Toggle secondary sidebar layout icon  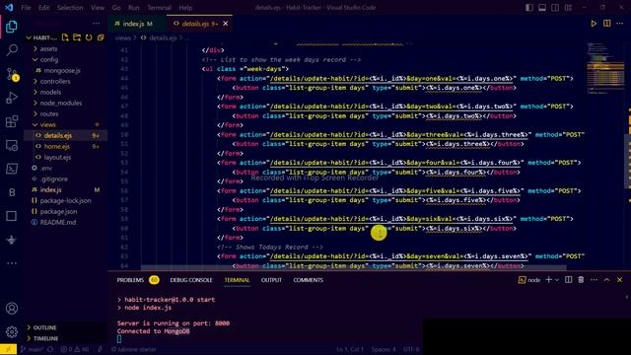555,8
